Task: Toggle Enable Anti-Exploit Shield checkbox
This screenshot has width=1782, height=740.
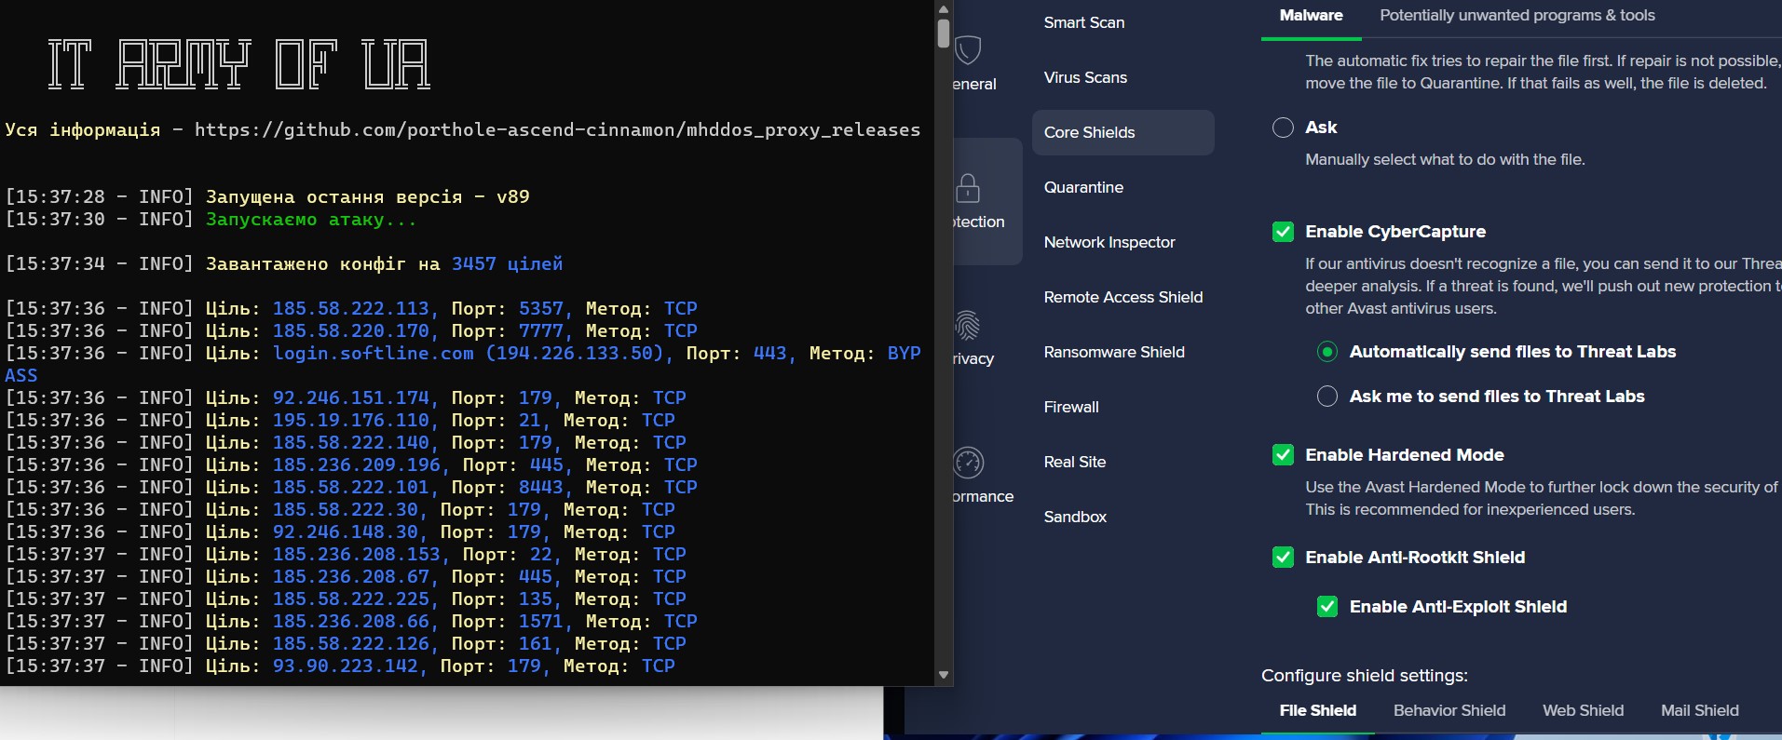Action: (1327, 607)
